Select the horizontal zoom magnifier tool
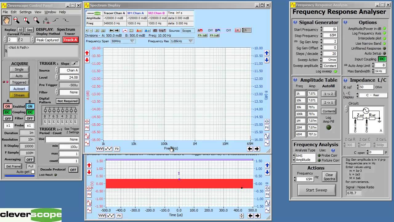 click(16, 20)
